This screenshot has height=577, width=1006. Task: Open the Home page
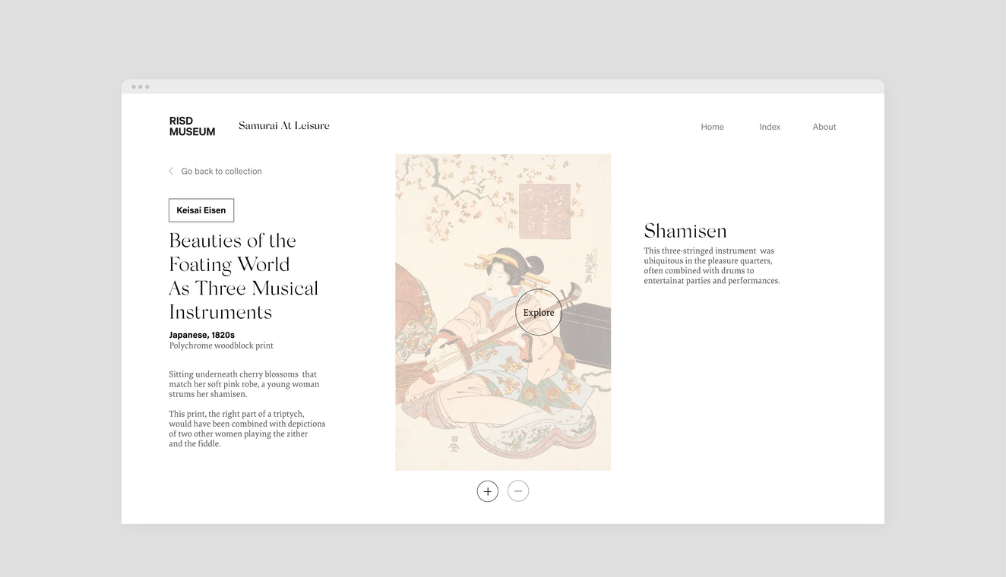[712, 127]
